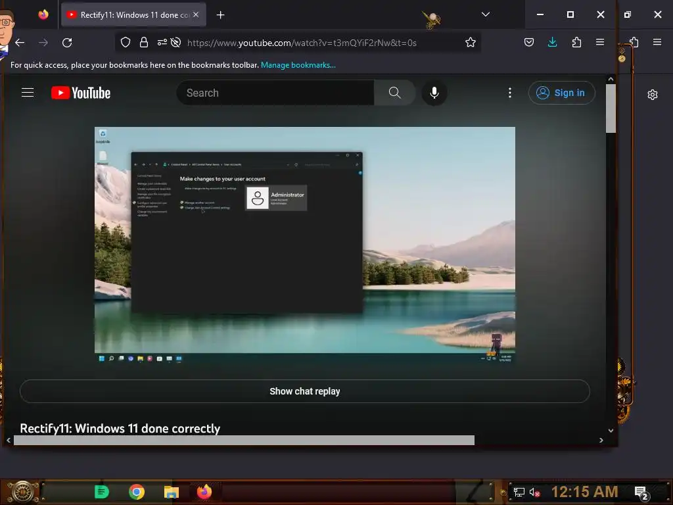
Task: Click the YouTube search magnifier button
Action: pyautogui.click(x=394, y=92)
